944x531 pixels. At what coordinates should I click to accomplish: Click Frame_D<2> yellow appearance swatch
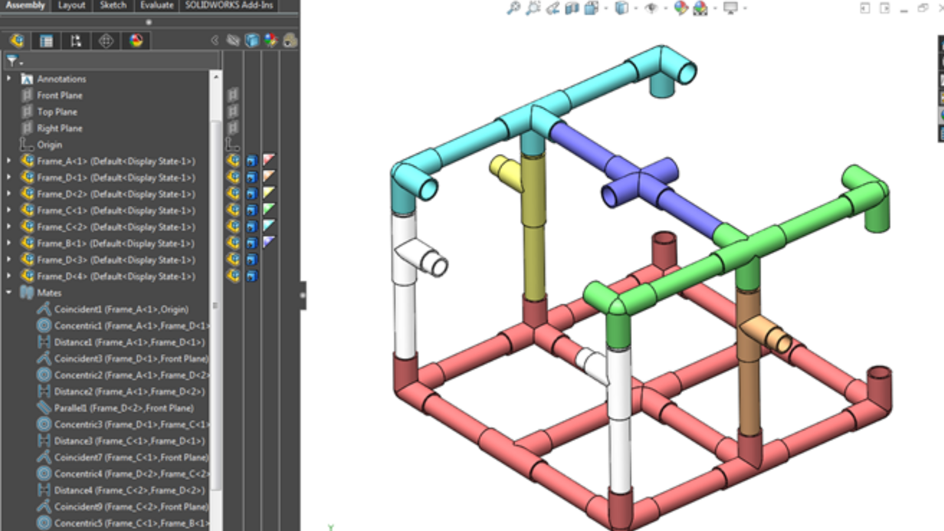269,193
